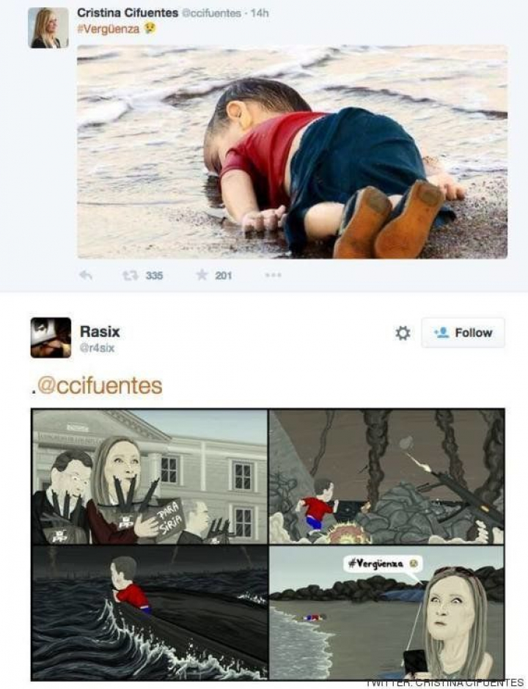
Task: Click the Rasix display name
Action: pyautogui.click(x=100, y=332)
